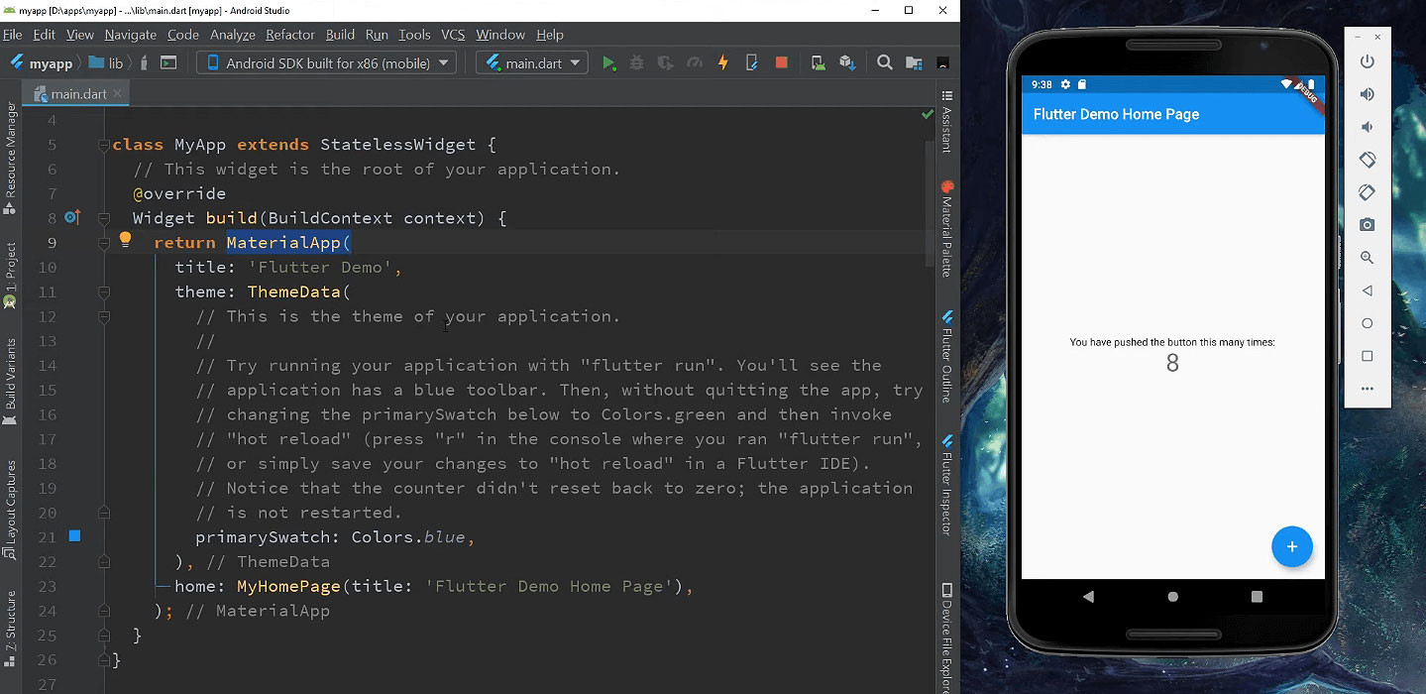
Task: Collapse ThemeData fold on line 11
Action: tap(104, 292)
